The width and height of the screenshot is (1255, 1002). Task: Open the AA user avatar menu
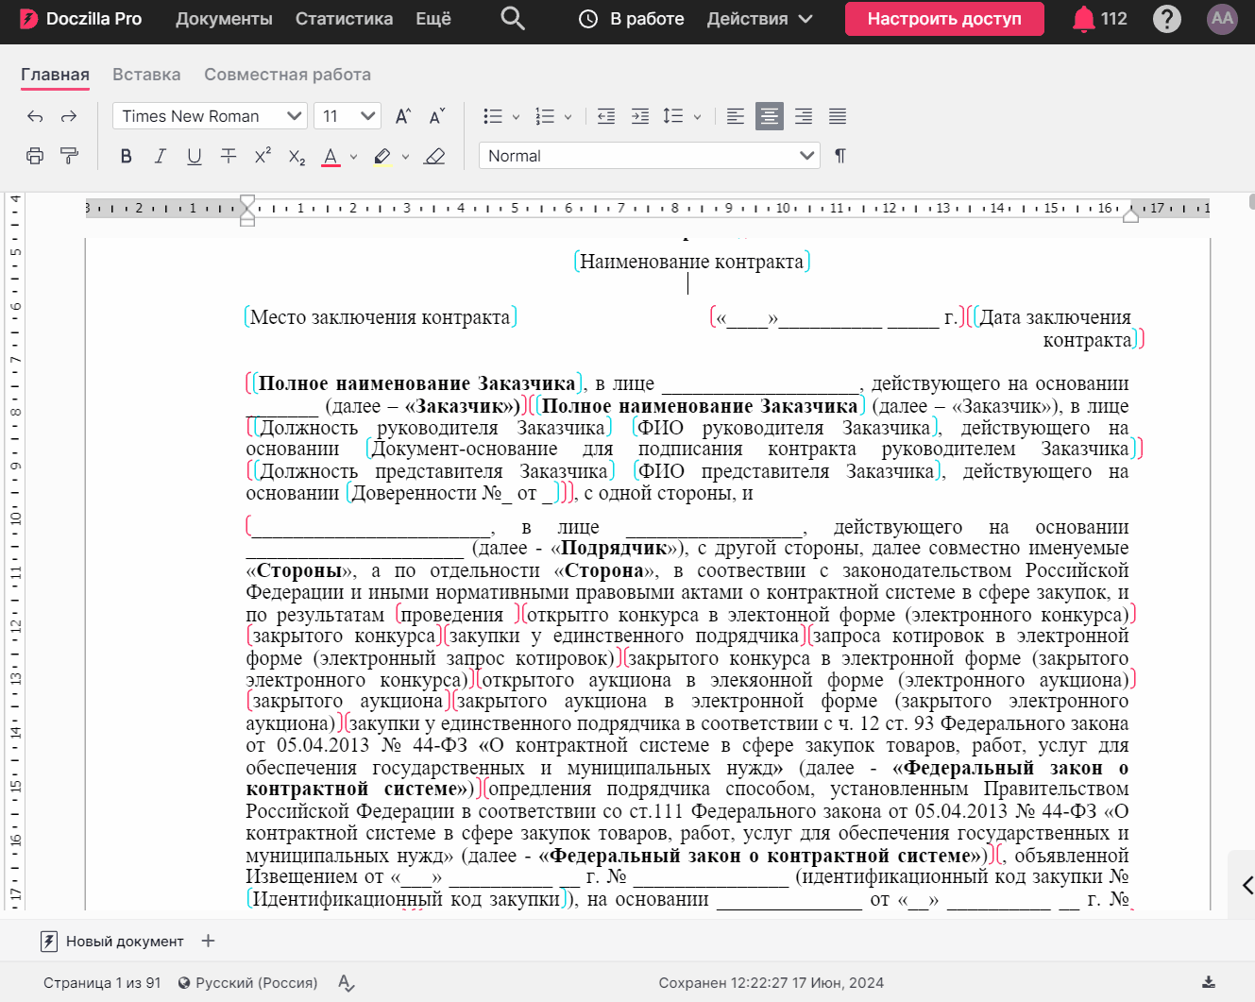pyautogui.click(x=1222, y=19)
